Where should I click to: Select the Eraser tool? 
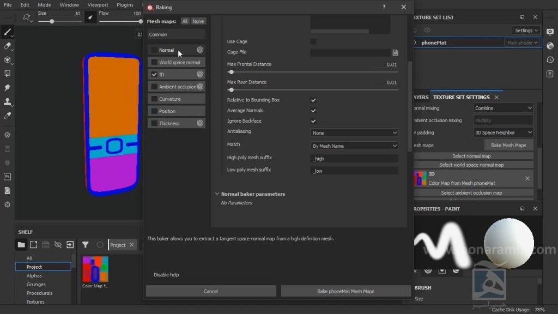(8, 46)
